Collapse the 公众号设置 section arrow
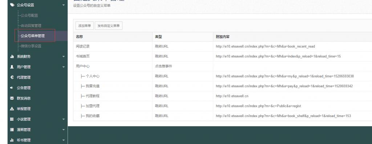Viewport: 372px width, 144px height. click(x=63, y=5)
